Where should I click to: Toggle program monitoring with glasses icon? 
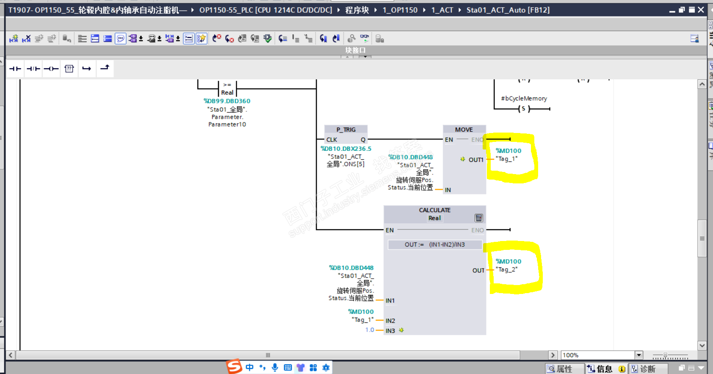[365, 39]
